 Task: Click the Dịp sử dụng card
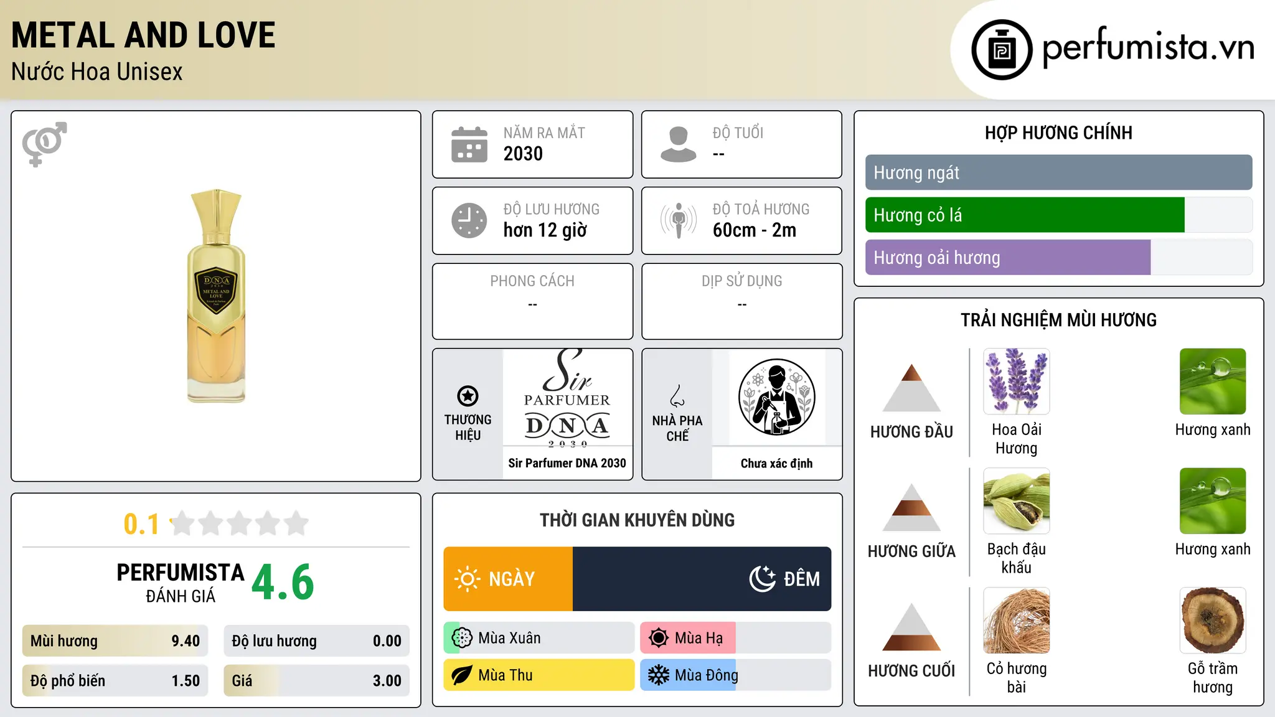pos(741,301)
